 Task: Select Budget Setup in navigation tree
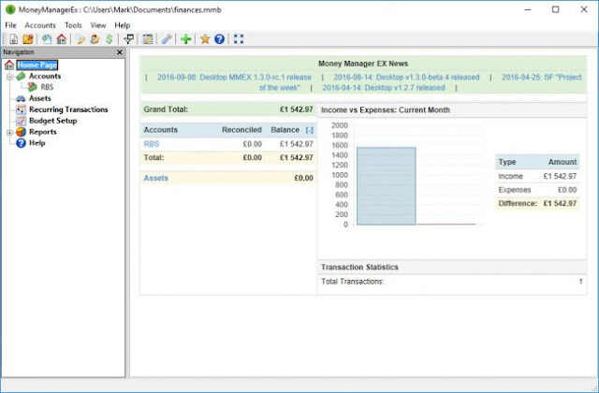[x=52, y=121]
